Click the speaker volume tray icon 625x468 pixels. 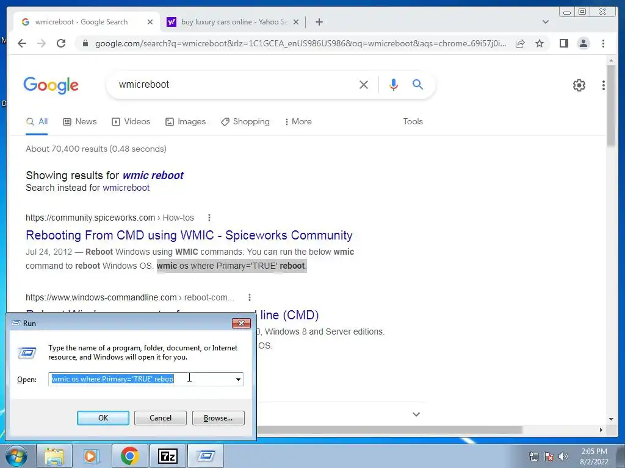click(563, 456)
